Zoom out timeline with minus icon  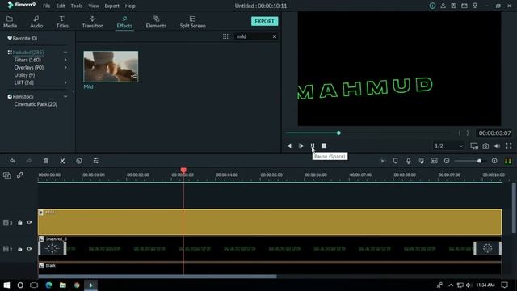pos(447,161)
